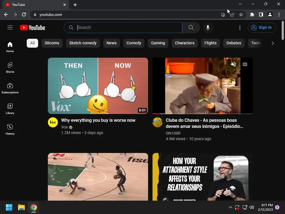Reload the page
The height and width of the screenshot is (214, 285).
coord(24,14)
